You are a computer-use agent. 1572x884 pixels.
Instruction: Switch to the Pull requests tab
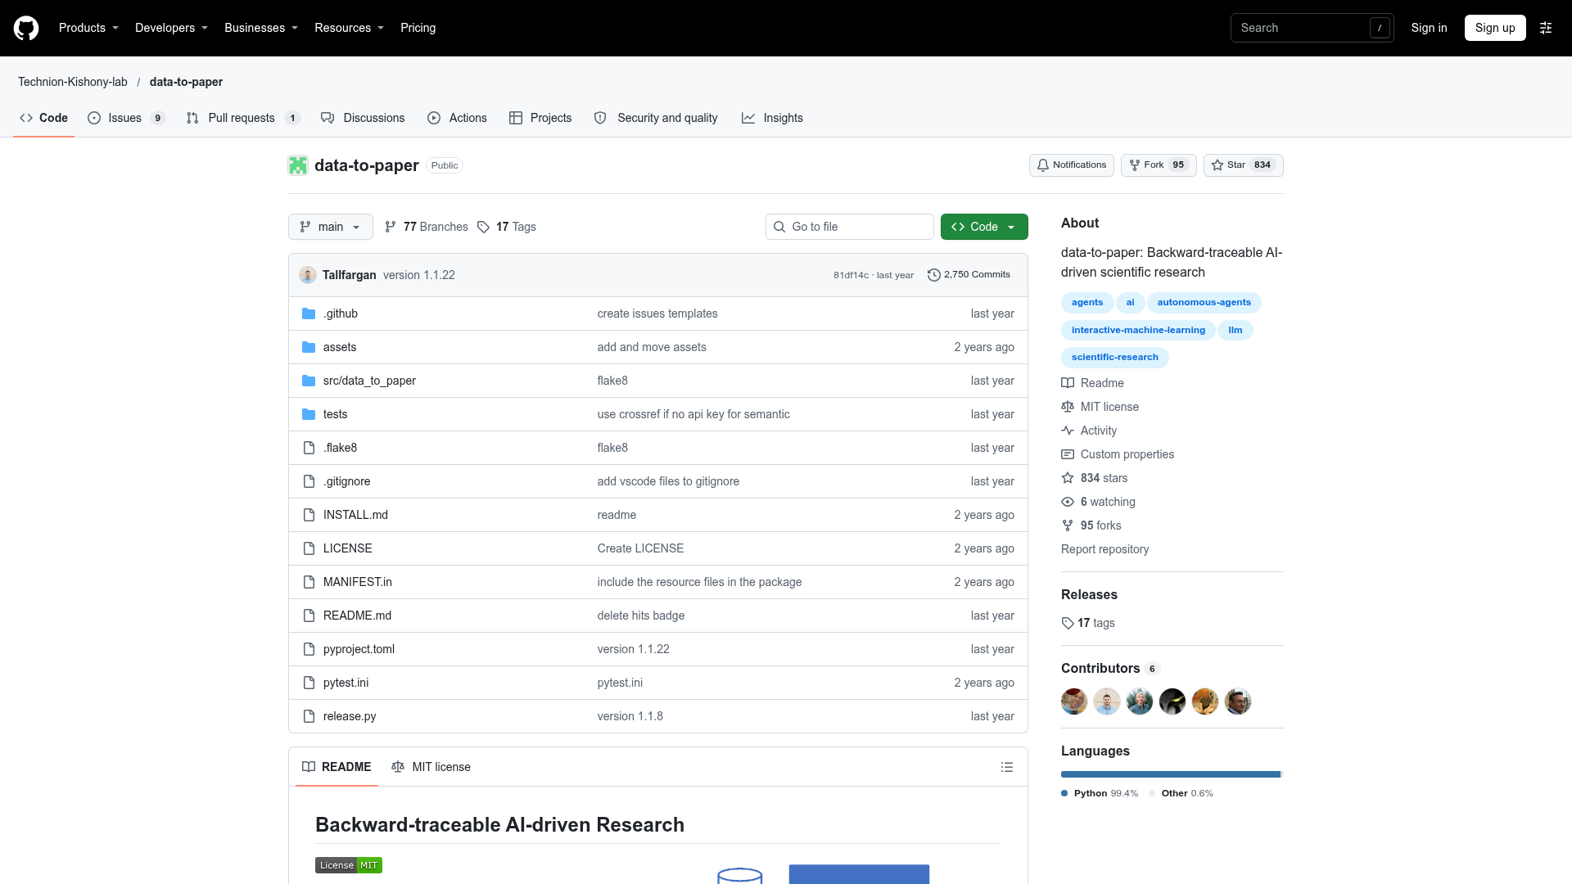[x=243, y=118]
